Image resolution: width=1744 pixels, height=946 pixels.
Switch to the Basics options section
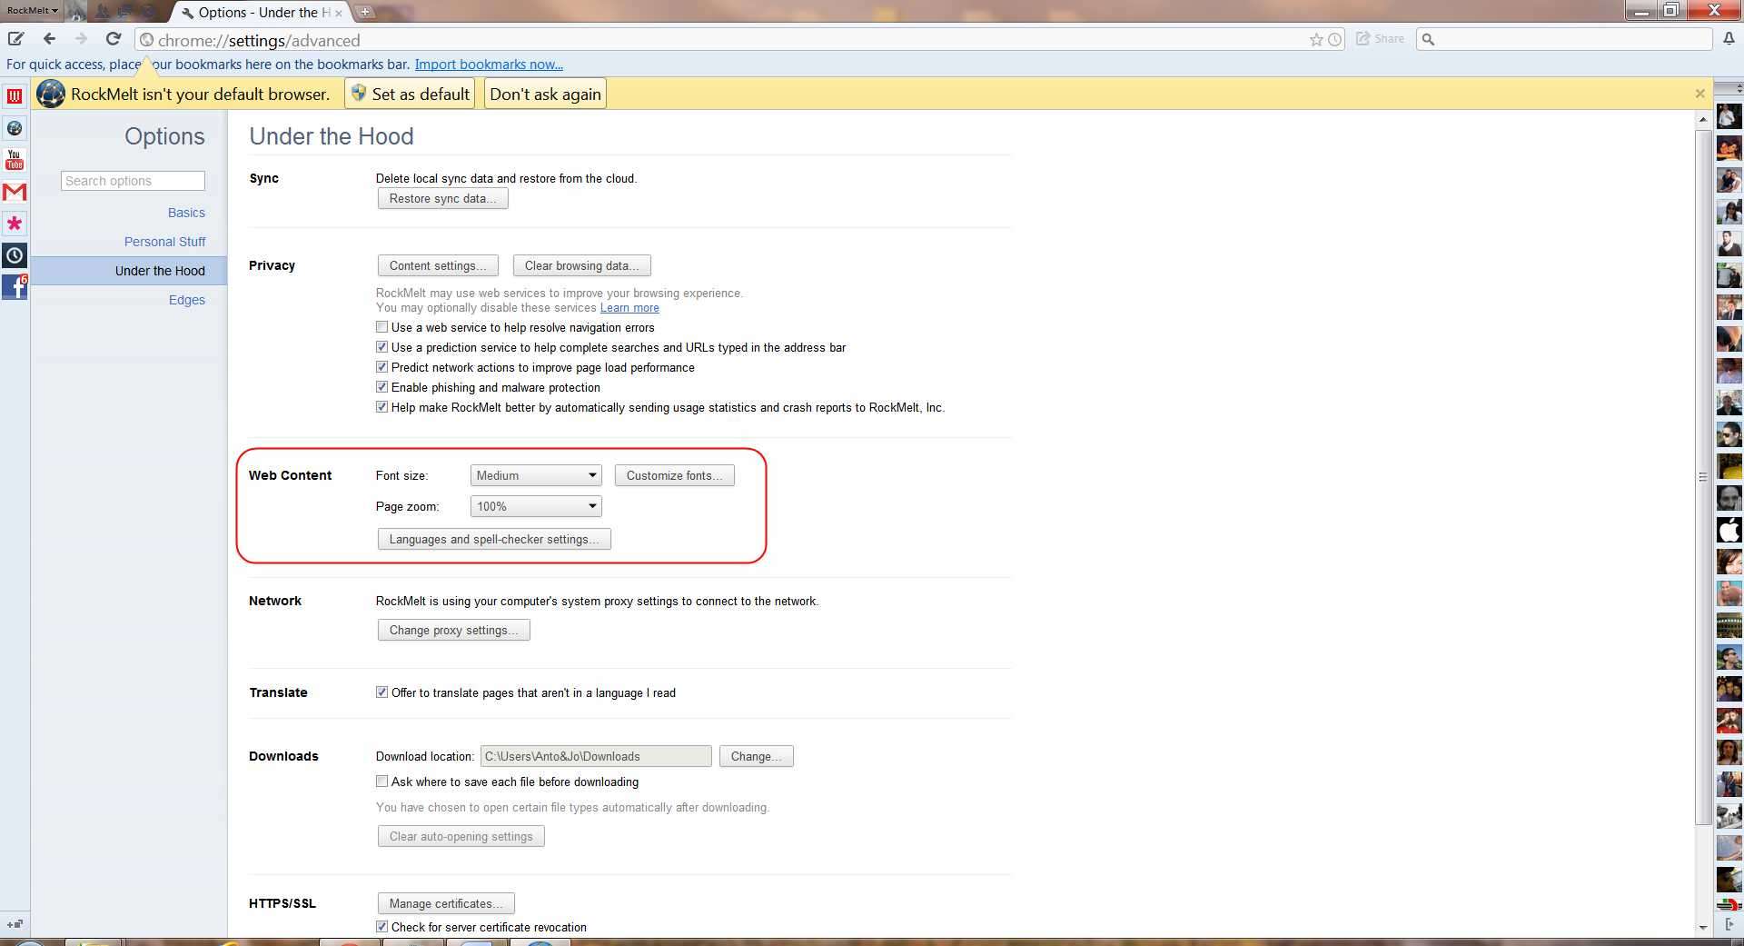tap(186, 213)
